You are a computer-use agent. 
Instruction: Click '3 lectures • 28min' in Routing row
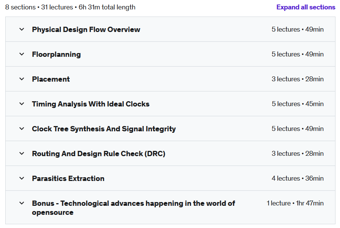point(297,154)
